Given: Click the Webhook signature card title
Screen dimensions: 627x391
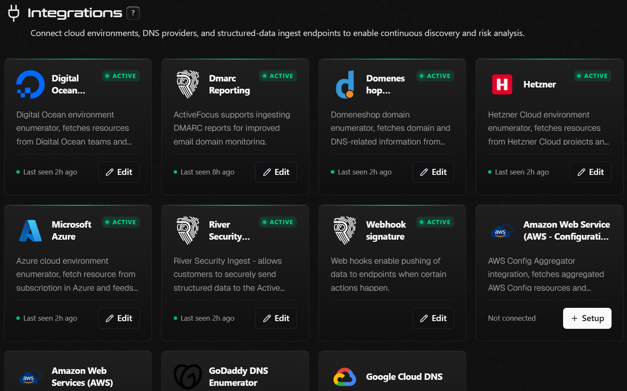Looking at the screenshot, I should [386, 231].
